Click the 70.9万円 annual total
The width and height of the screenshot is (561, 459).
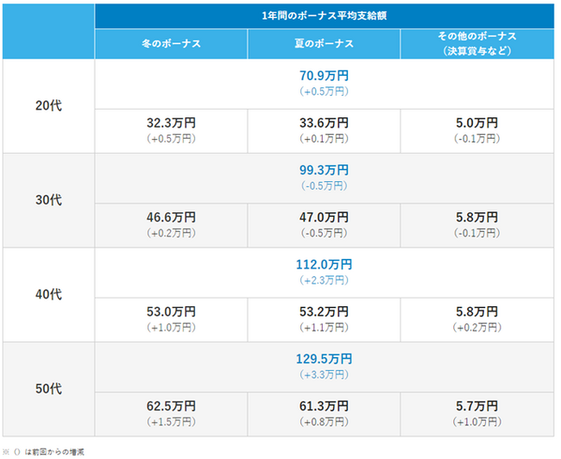click(x=324, y=76)
